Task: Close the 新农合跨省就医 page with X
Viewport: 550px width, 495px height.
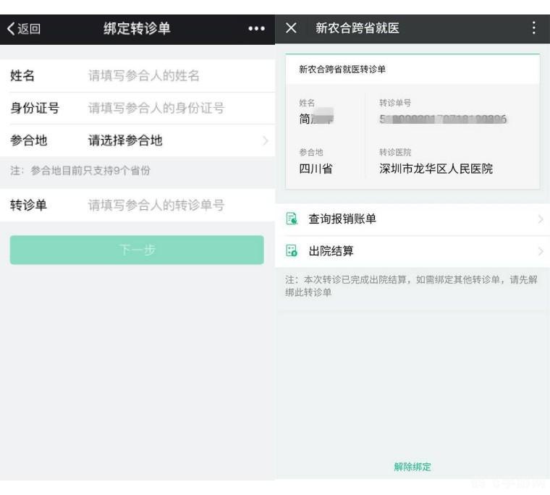Action: [x=291, y=27]
